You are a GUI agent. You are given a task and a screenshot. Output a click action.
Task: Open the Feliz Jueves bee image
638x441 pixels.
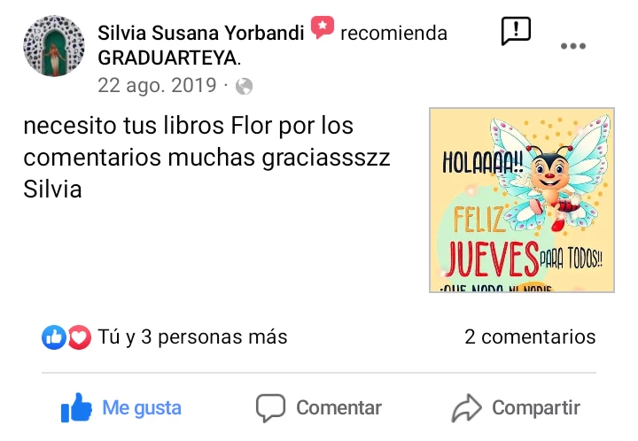522,200
